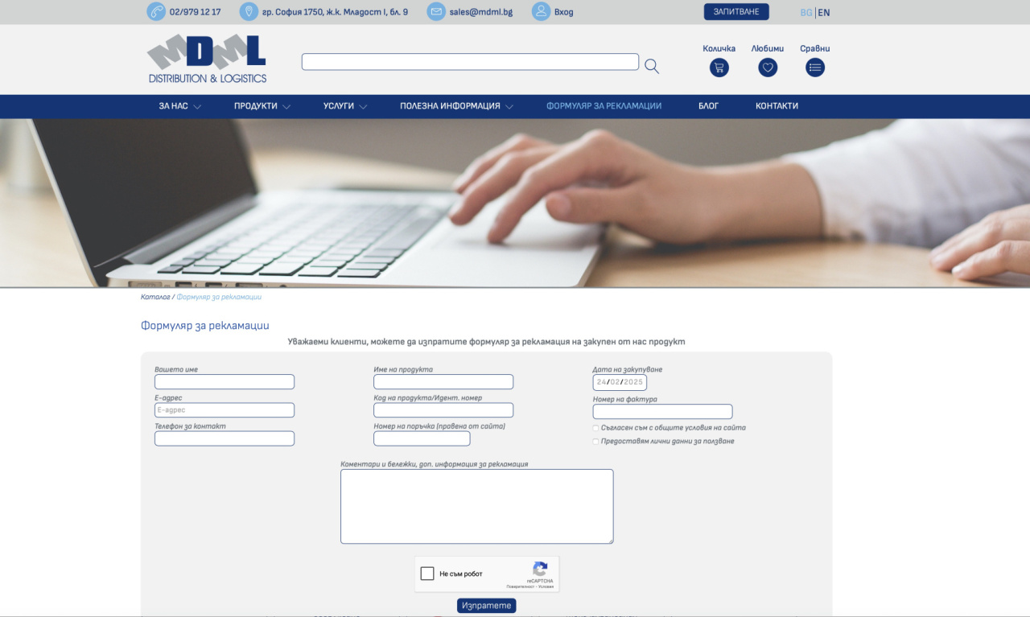The height and width of the screenshot is (617, 1030).
Task: Click the user login icon
Action: pyautogui.click(x=542, y=12)
